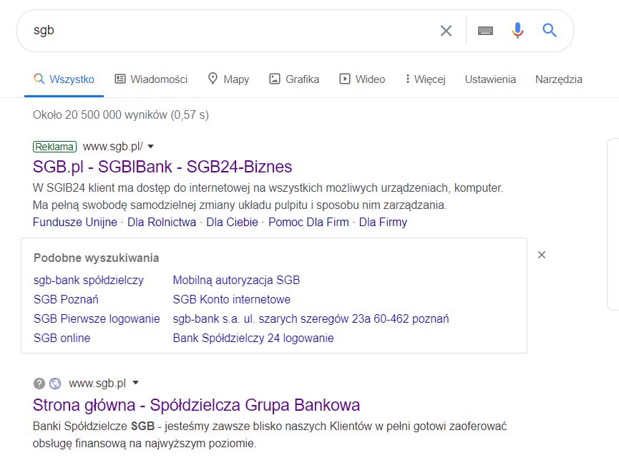Click the 'Podobne wyszukiwania' heading

click(97, 258)
